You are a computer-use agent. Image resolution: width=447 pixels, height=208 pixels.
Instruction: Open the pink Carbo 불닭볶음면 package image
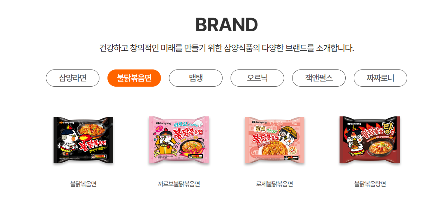pos(179,140)
